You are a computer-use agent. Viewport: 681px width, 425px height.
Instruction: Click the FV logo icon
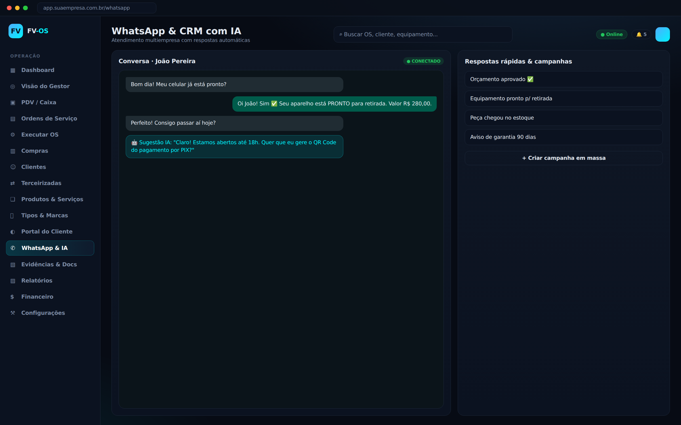coord(16,31)
